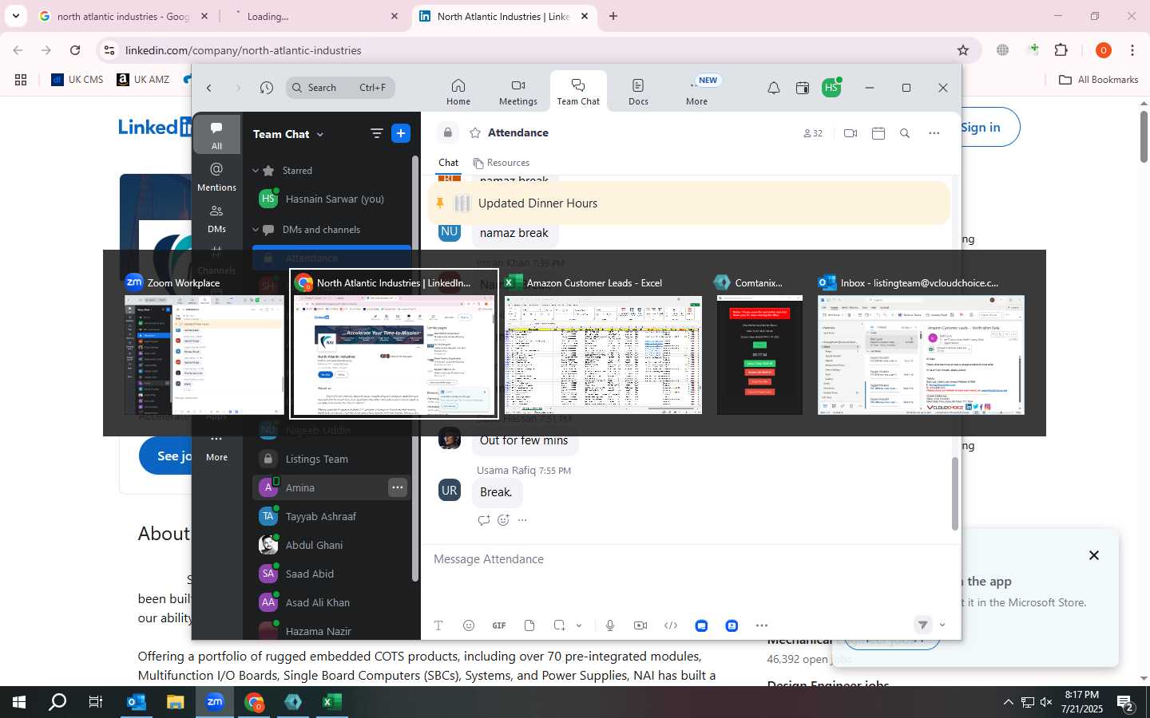Image resolution: width=1150 pixels, height=718 pixels.
Task: Collapse the Starred section
Action: [256, 171]
